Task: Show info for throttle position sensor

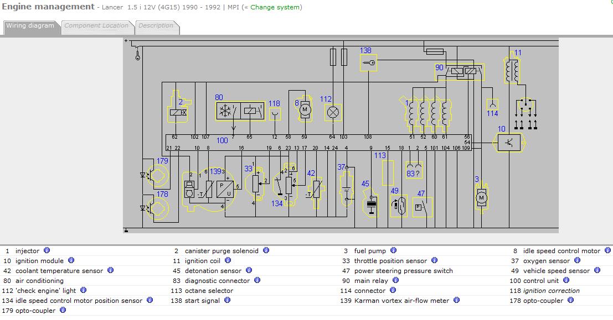Action: tap(434, 260)
